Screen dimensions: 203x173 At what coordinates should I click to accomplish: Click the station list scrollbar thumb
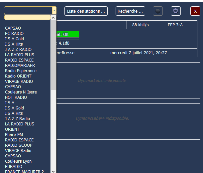point(53,55)
